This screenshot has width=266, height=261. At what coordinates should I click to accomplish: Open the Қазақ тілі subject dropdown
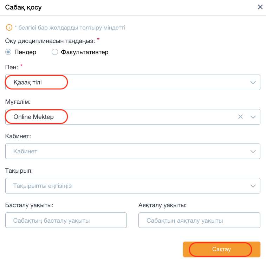click(133, 82)
